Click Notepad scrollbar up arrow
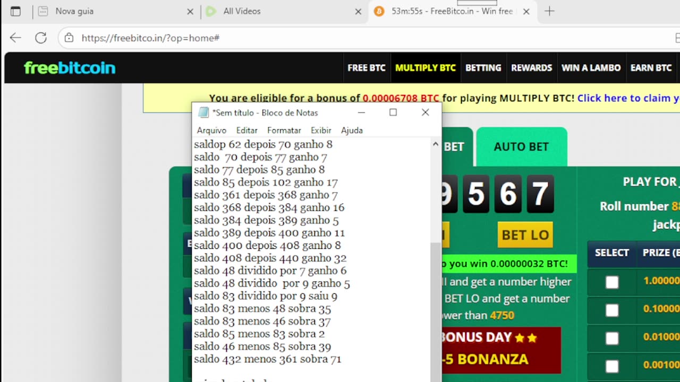Screen dimensions: 680x382 pos(436,144)
